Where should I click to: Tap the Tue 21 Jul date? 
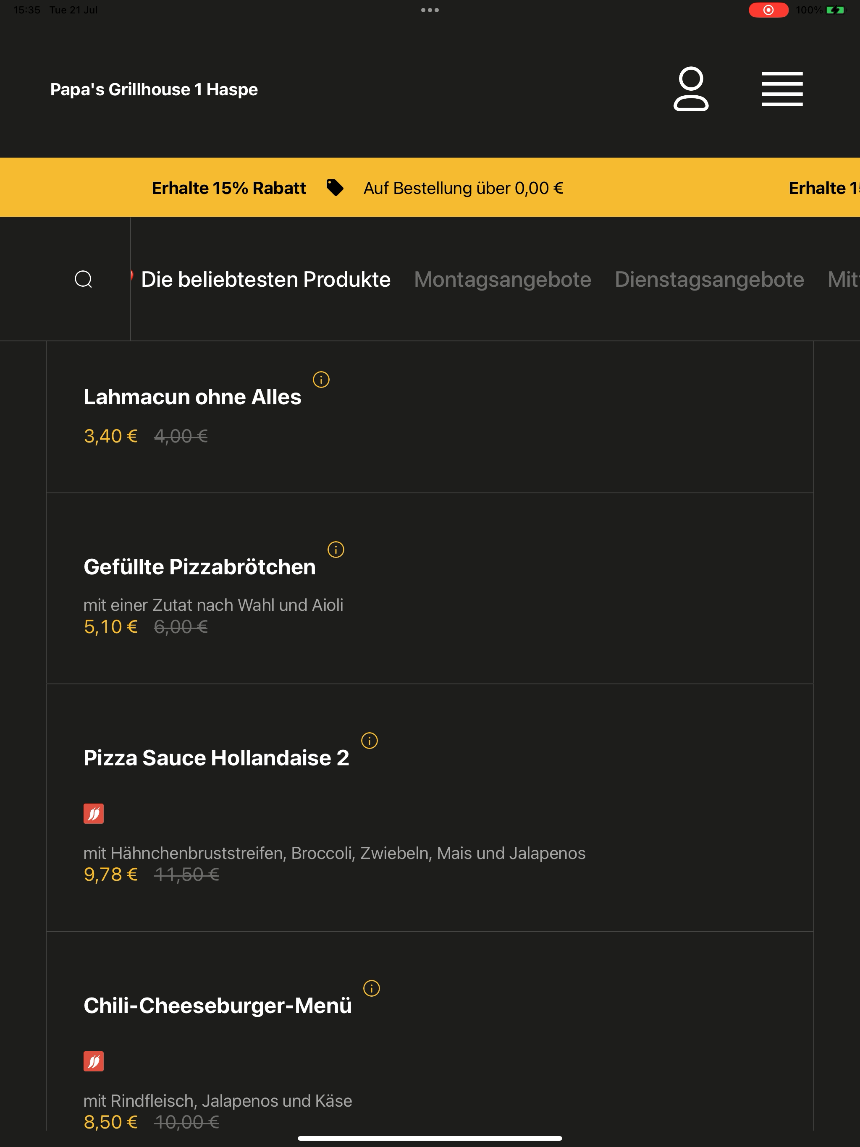73,10
